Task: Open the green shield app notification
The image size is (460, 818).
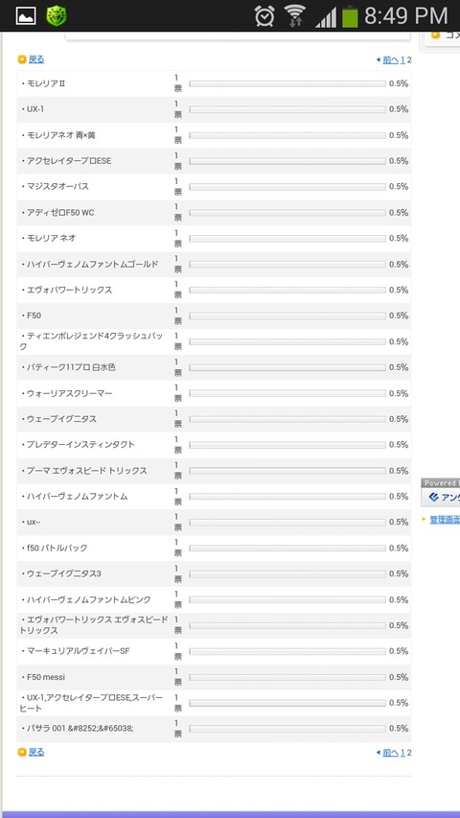Action: (x=57, y=15)
